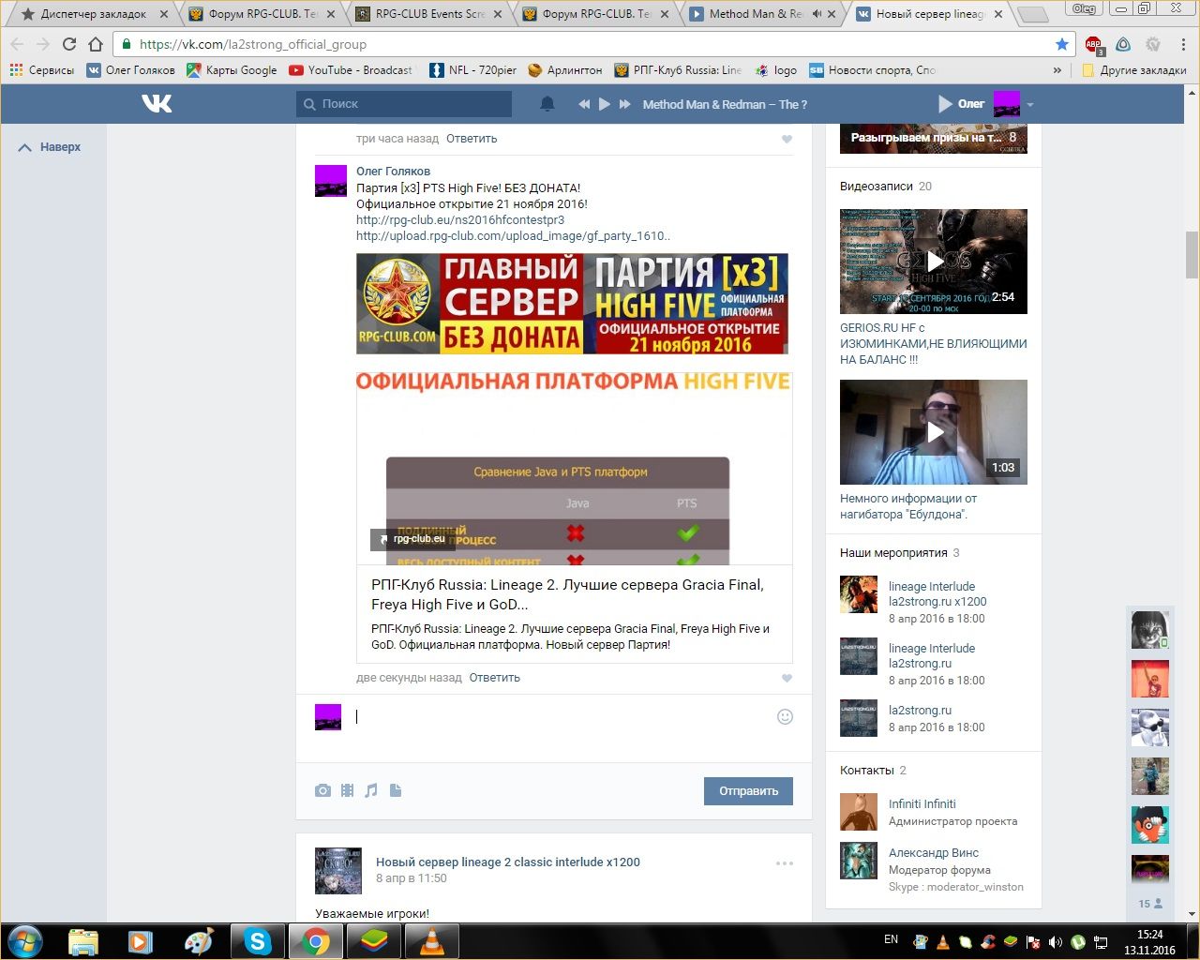Open the post's three-dot actions menu
1200x960 pixels.
click(785, 863)
